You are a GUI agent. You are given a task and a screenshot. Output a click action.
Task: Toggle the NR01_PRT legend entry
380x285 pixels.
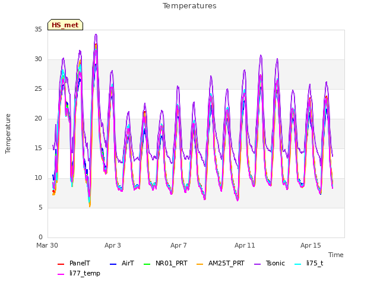(166, 264)
